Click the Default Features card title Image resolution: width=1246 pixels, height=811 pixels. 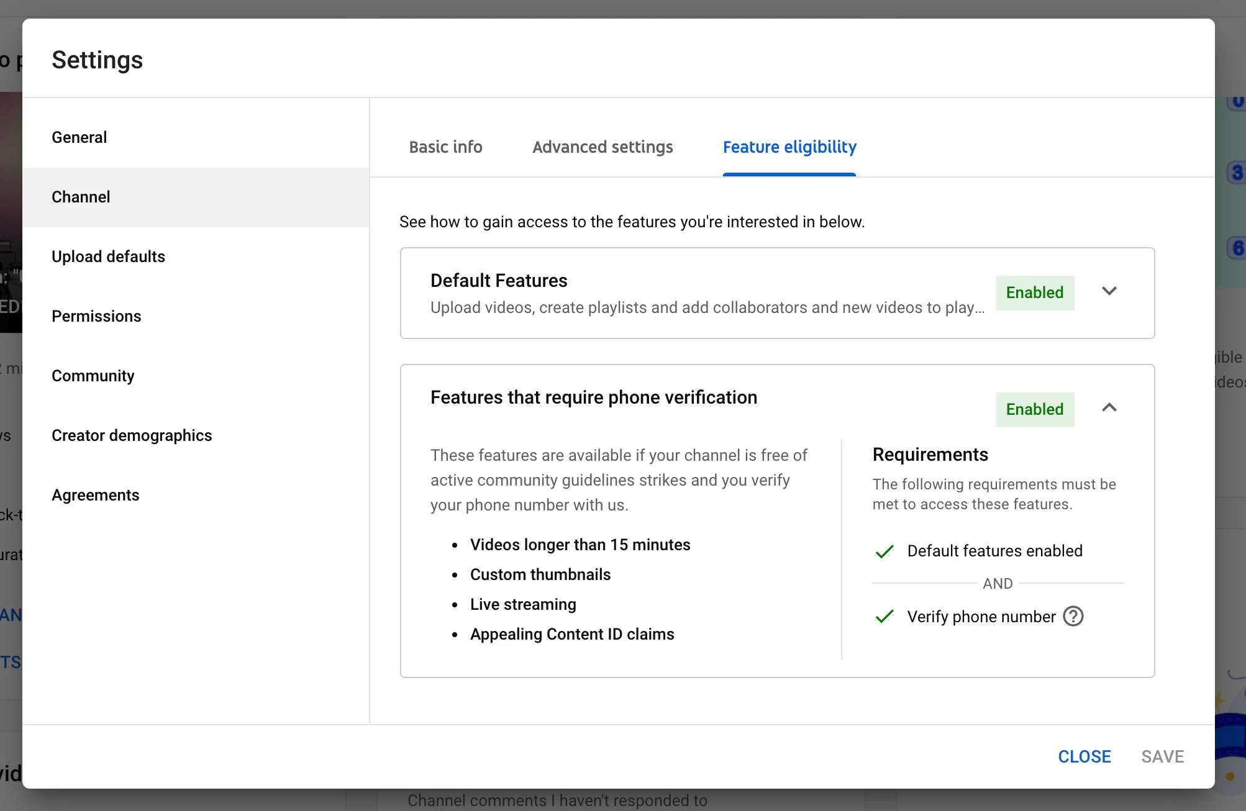[499, 281]
